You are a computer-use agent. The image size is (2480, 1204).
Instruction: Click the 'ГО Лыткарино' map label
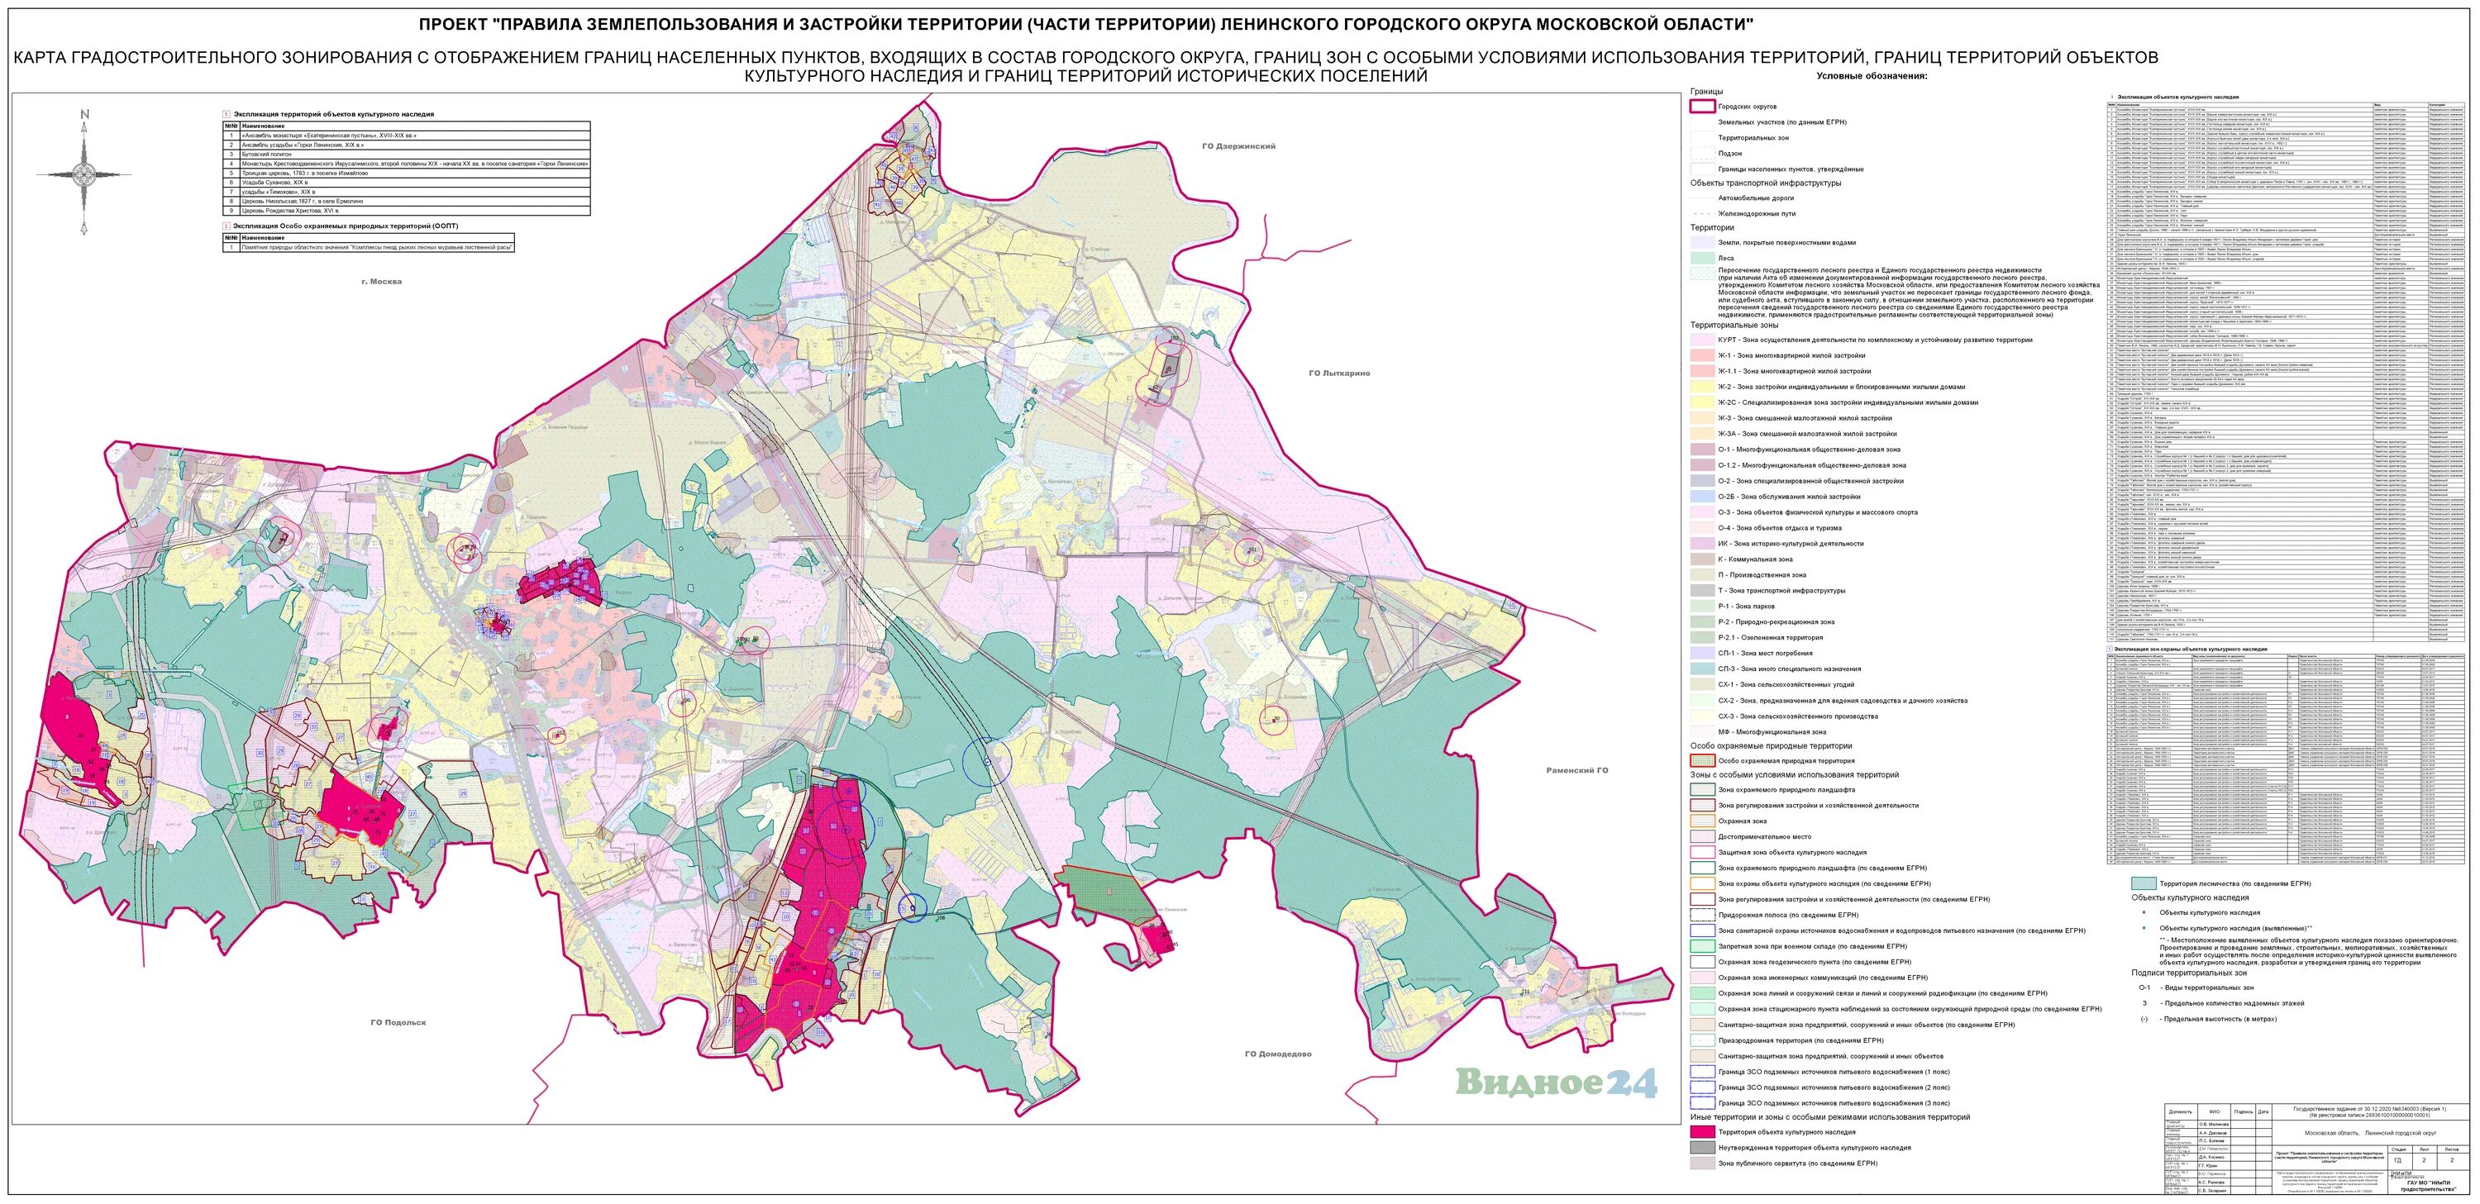tap(1339, 373)
